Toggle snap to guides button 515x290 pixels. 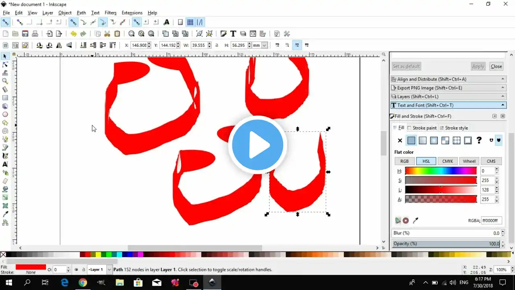(x=200, y=22)
